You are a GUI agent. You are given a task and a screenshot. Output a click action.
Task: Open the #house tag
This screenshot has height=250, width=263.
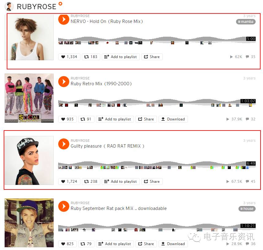point(247,209)
